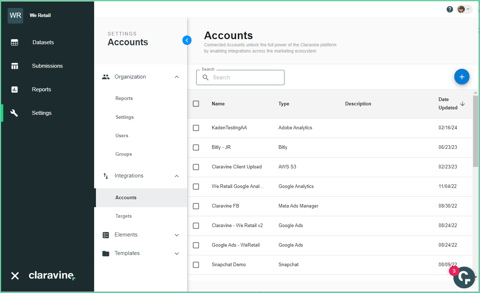Image resolution: width=480 pixels, height=293 pixels.
Task: Check the KadenTestingAA row checkbox
Action: (196, 128)
